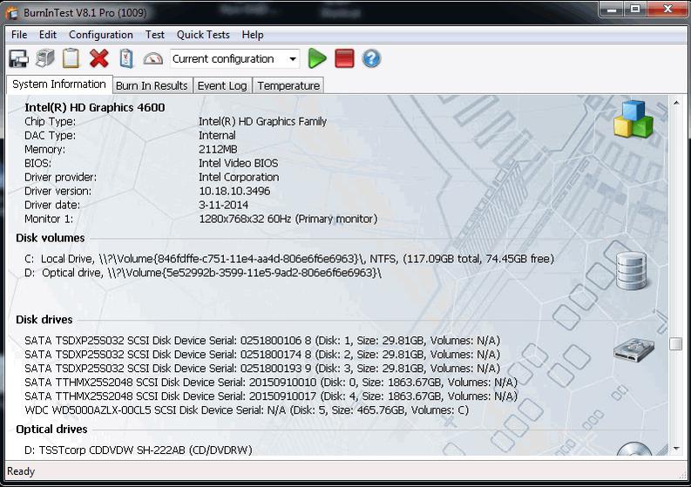Click disk drive row with serial 0251800106 8
This screenshot has width=691, height=487.
point(262,341)
